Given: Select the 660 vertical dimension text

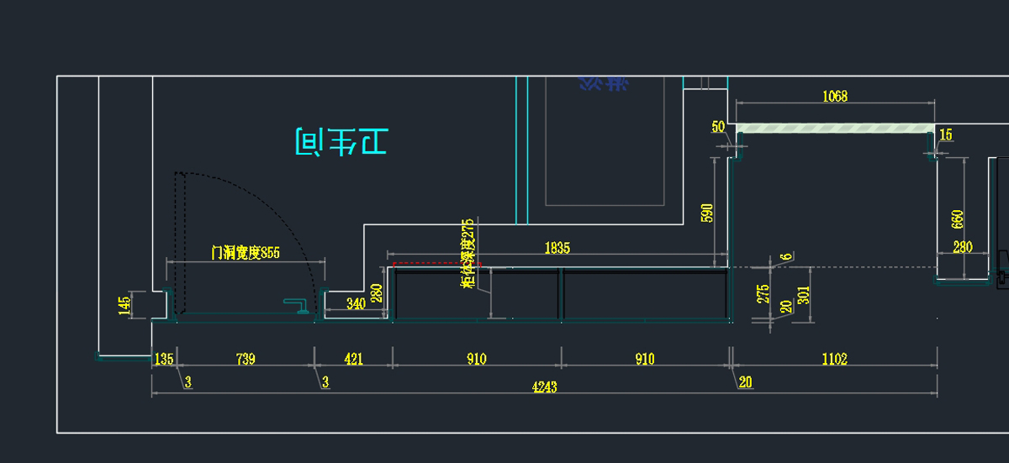Looking at the screenshot, I should click(x=957, y=219).
